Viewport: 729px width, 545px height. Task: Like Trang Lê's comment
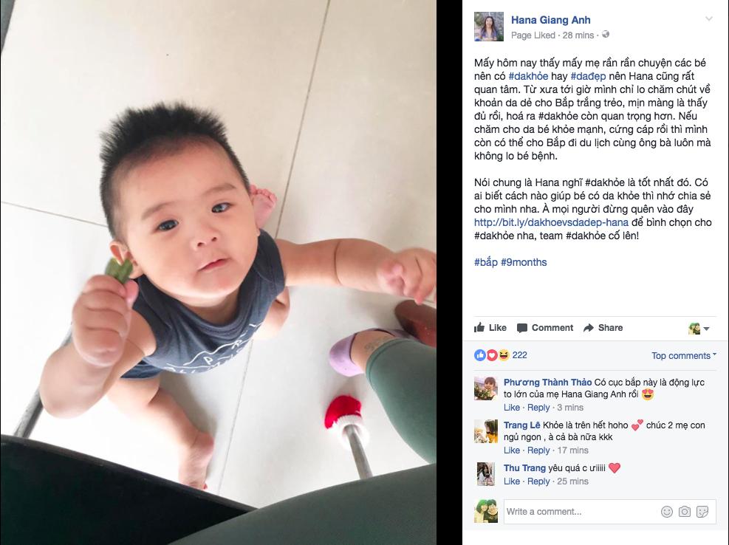click(x=511, y=450)
